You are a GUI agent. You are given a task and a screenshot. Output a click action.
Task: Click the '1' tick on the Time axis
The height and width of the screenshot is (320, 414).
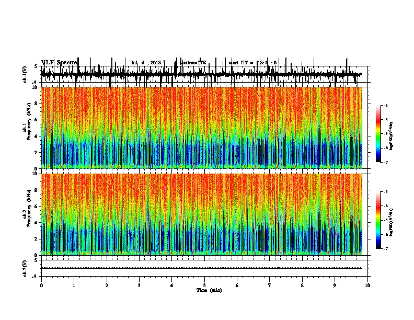click(x=74, y=285)
